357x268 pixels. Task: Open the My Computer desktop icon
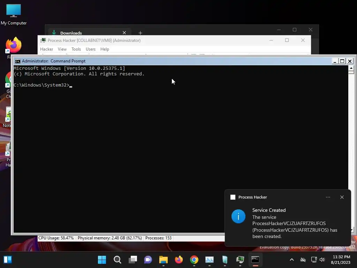click(14, 14)
